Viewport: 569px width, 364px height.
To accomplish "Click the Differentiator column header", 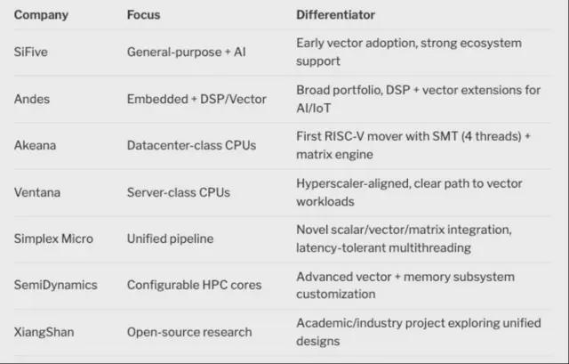I will (x=334, y=16).
